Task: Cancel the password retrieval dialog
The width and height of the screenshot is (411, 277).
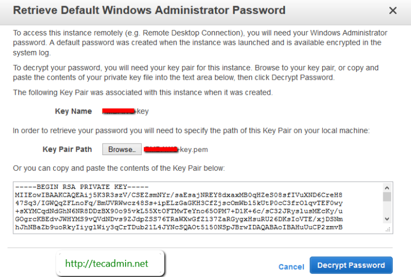Action: coord(291,266)
